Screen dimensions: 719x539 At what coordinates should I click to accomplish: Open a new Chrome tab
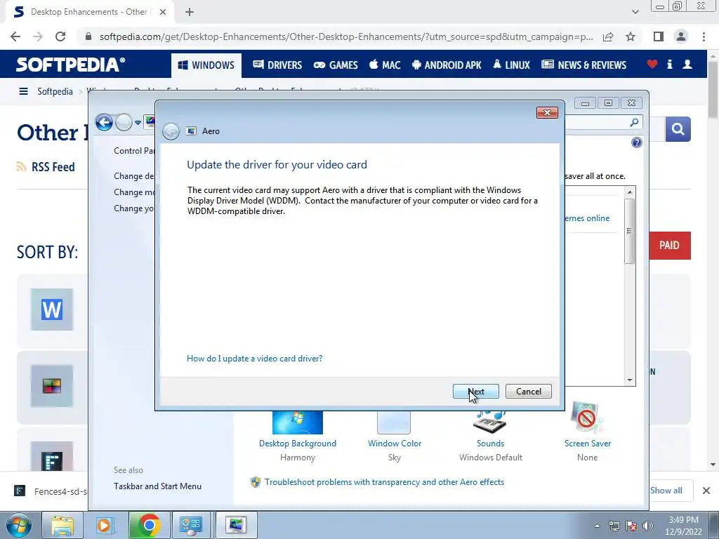190,12
